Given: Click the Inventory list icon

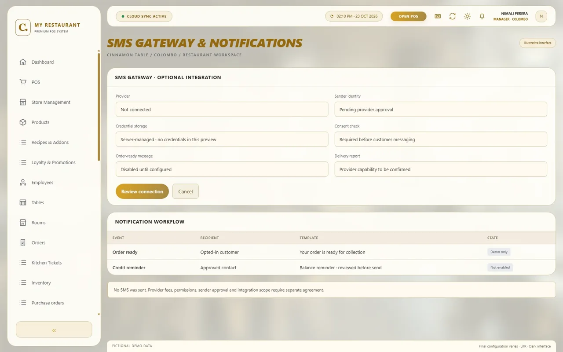Looking at the screenshot, I should [23, 283].
